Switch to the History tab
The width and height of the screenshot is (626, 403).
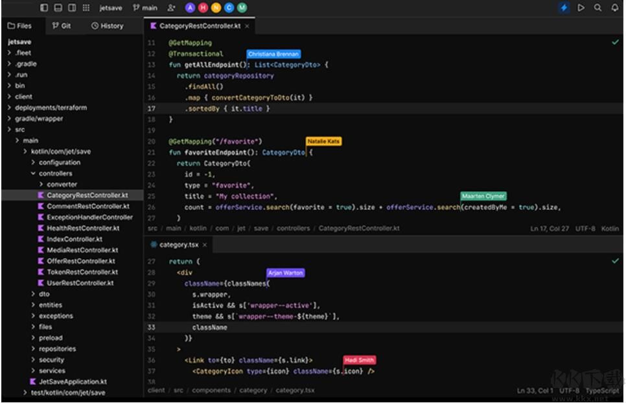(108, 26)
